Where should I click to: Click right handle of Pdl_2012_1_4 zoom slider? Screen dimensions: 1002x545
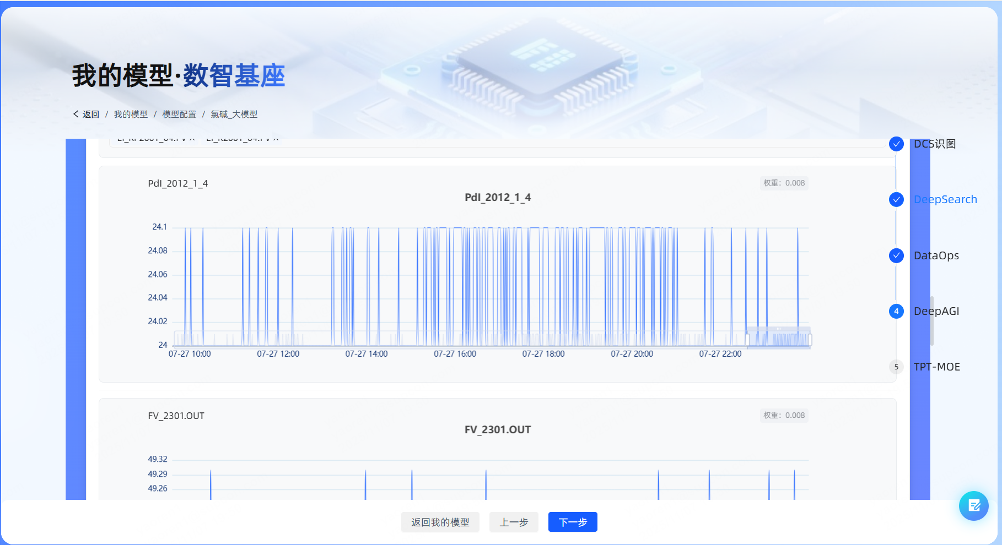click(810, 340)
